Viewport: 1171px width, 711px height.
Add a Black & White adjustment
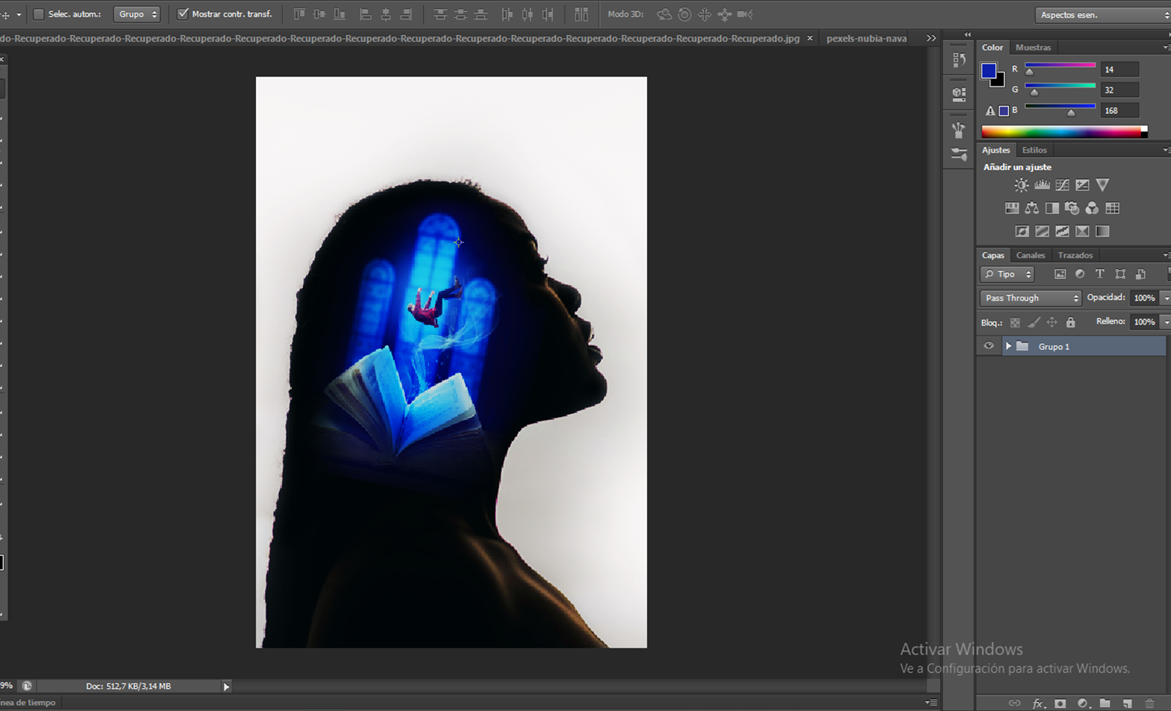tap(1052, 208)
